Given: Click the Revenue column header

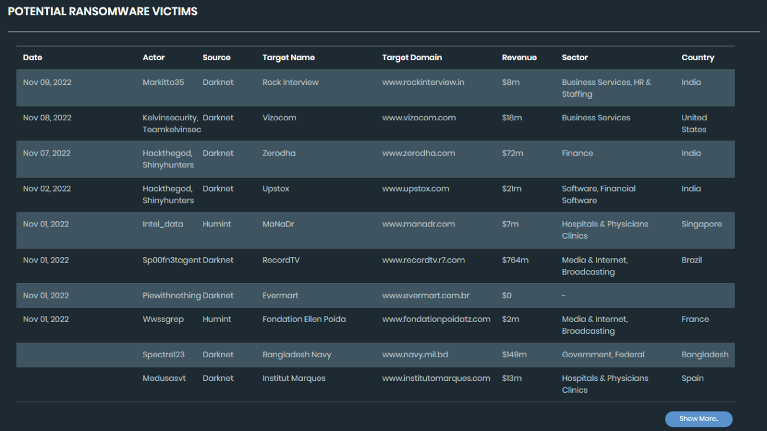Looking at the screenshot, I should pyautogui.click(x=519, y=58).
